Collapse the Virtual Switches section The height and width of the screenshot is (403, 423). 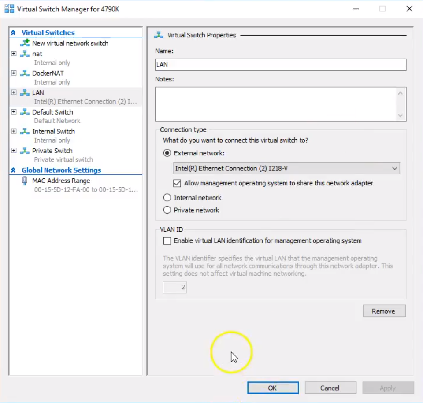pyautogui.click(x=13, y=32)
